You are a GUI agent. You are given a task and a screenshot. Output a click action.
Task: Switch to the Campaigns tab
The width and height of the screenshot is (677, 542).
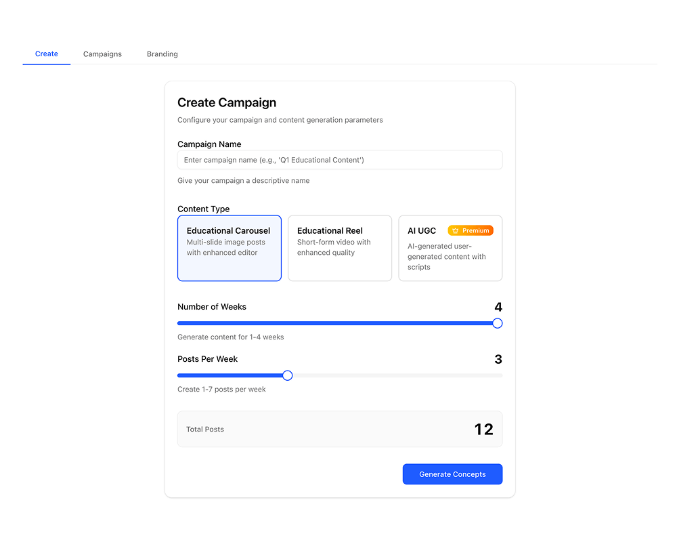[102, 54]
